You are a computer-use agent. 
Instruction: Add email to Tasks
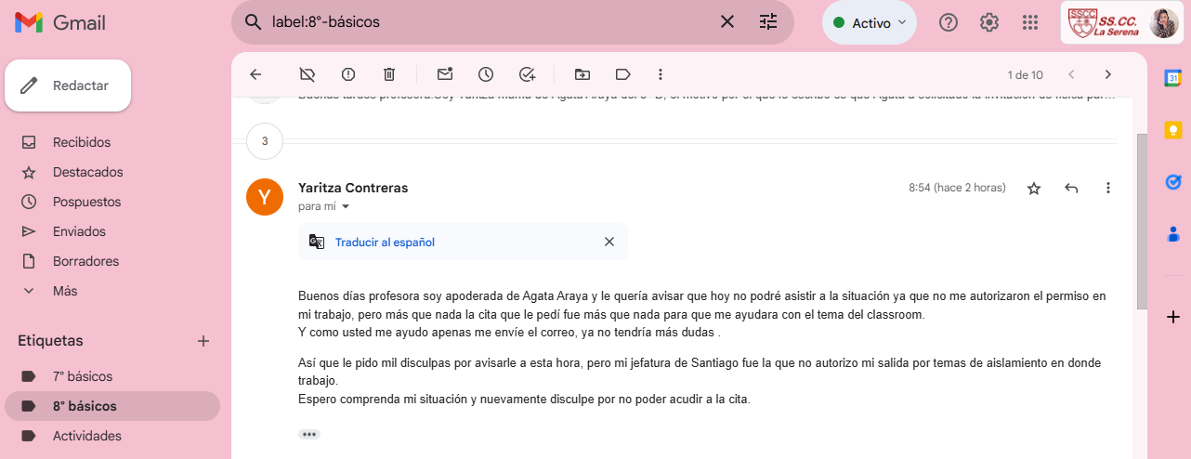click(527, 74)
